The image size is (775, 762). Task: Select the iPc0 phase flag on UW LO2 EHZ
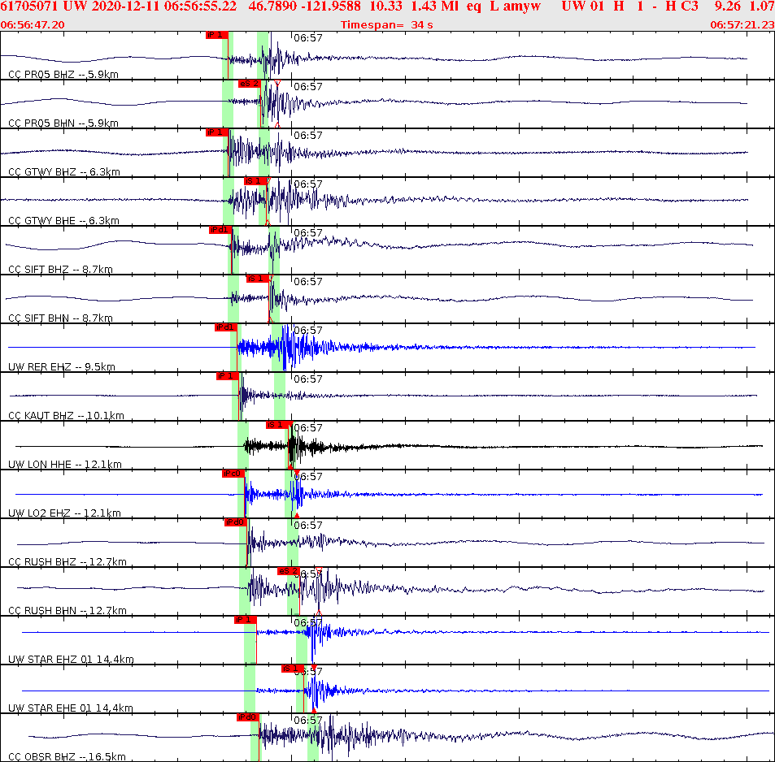[x=233, y=474]
